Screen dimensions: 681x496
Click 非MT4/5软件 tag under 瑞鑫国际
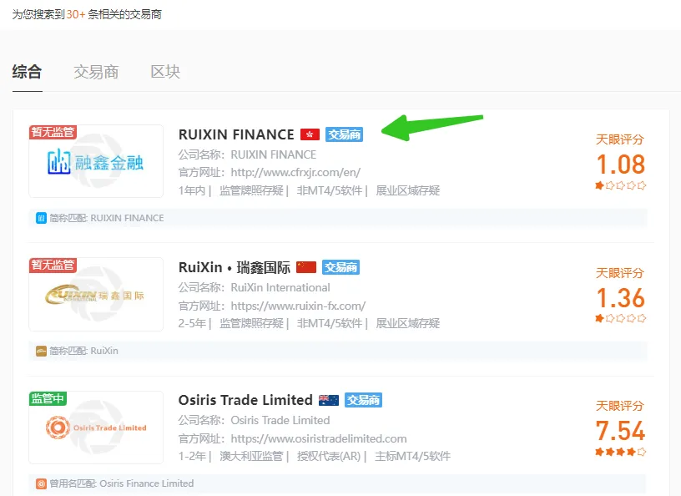329,323
